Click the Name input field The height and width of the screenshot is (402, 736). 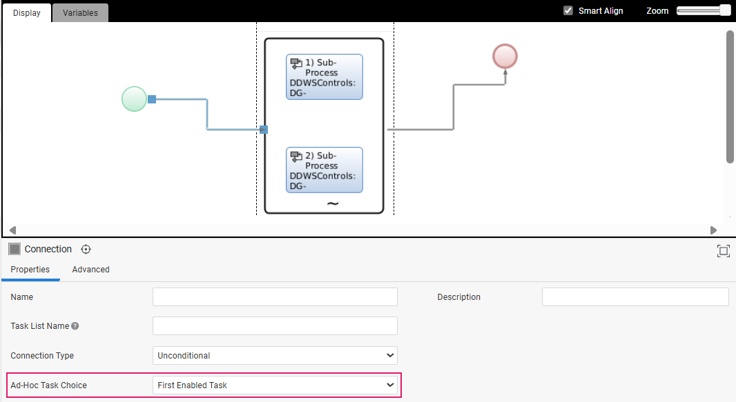tap(275, 297)
